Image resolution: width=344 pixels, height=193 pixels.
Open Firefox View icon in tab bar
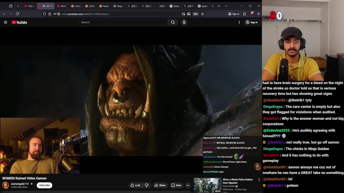(11, 6)
